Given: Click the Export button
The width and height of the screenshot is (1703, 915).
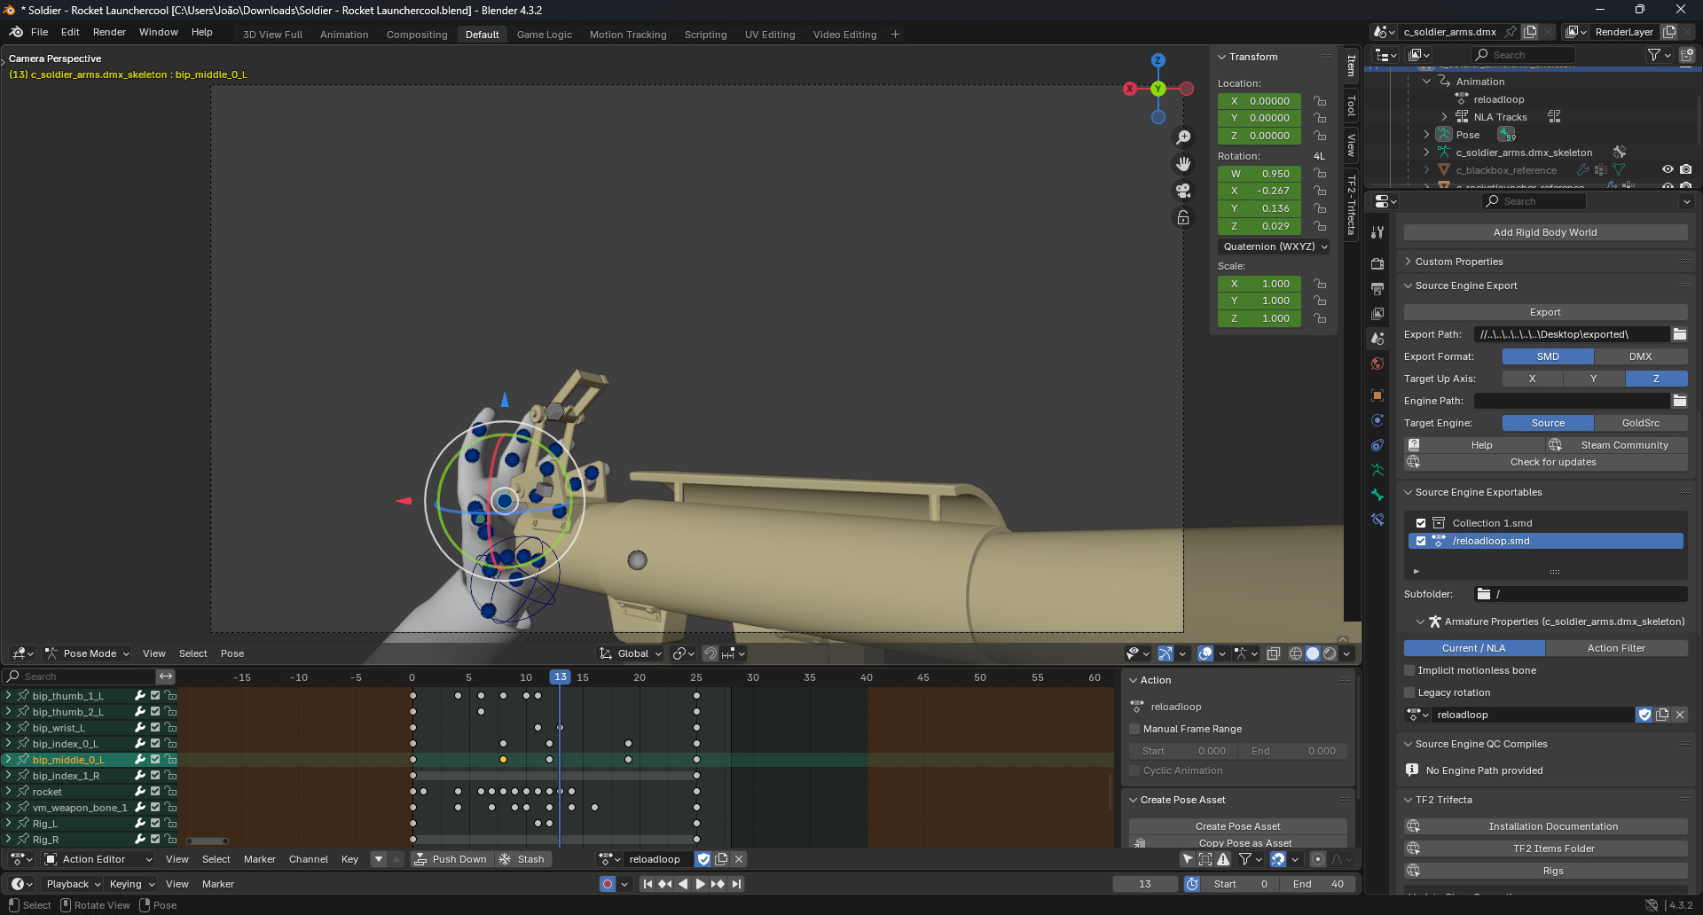Looking at the screenshot, I should [1545, 312].
